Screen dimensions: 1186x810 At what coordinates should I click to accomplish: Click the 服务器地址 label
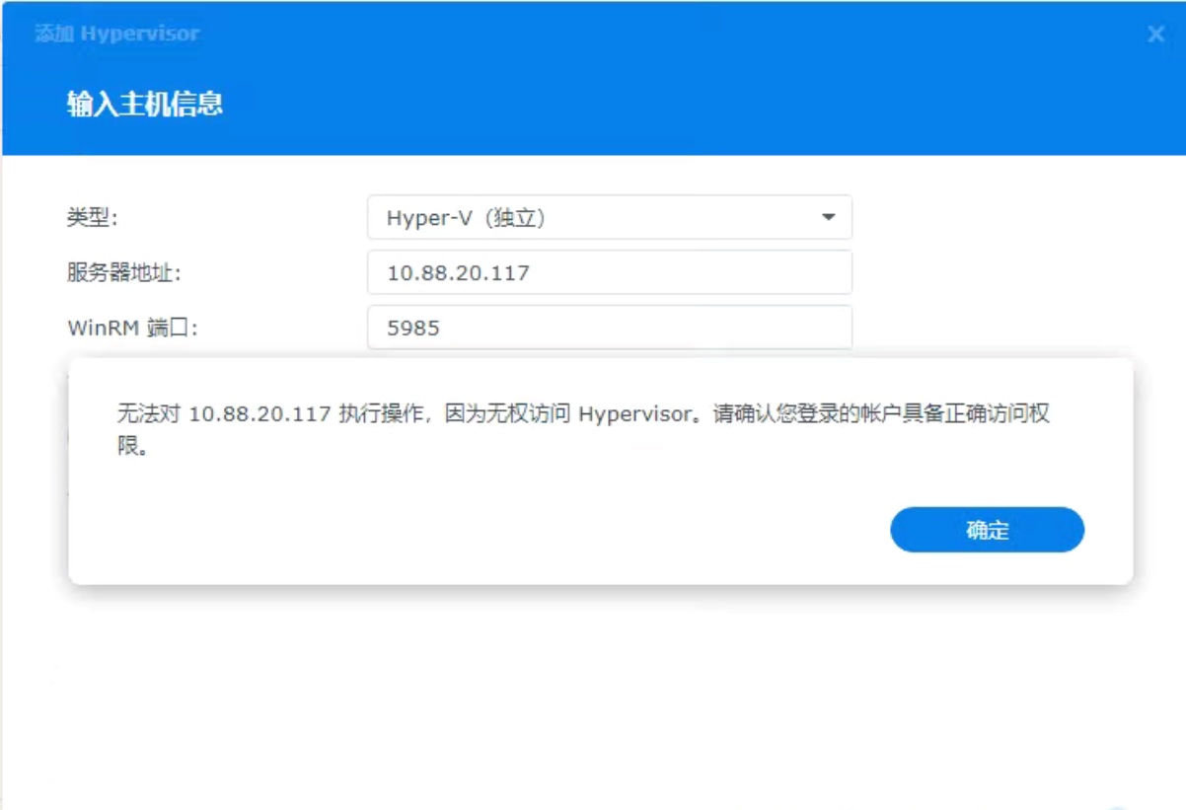[124, 273]
